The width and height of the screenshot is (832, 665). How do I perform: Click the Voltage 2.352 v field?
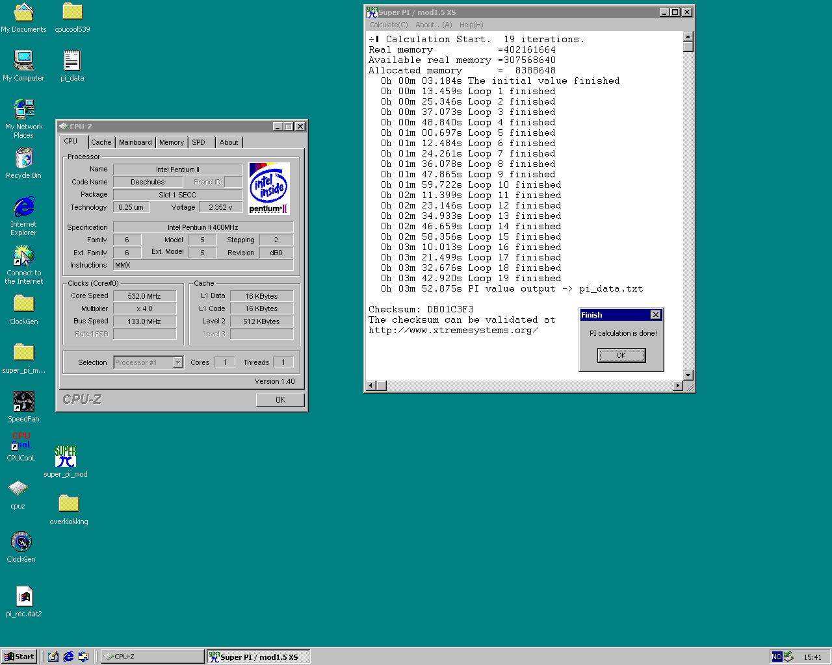[x=220, y=207]
